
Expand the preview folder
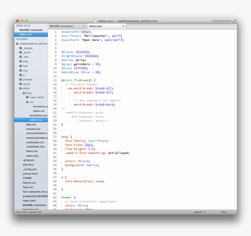tap(21, 79)
